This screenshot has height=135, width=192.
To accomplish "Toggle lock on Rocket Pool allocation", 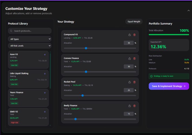I will point(129,82).
